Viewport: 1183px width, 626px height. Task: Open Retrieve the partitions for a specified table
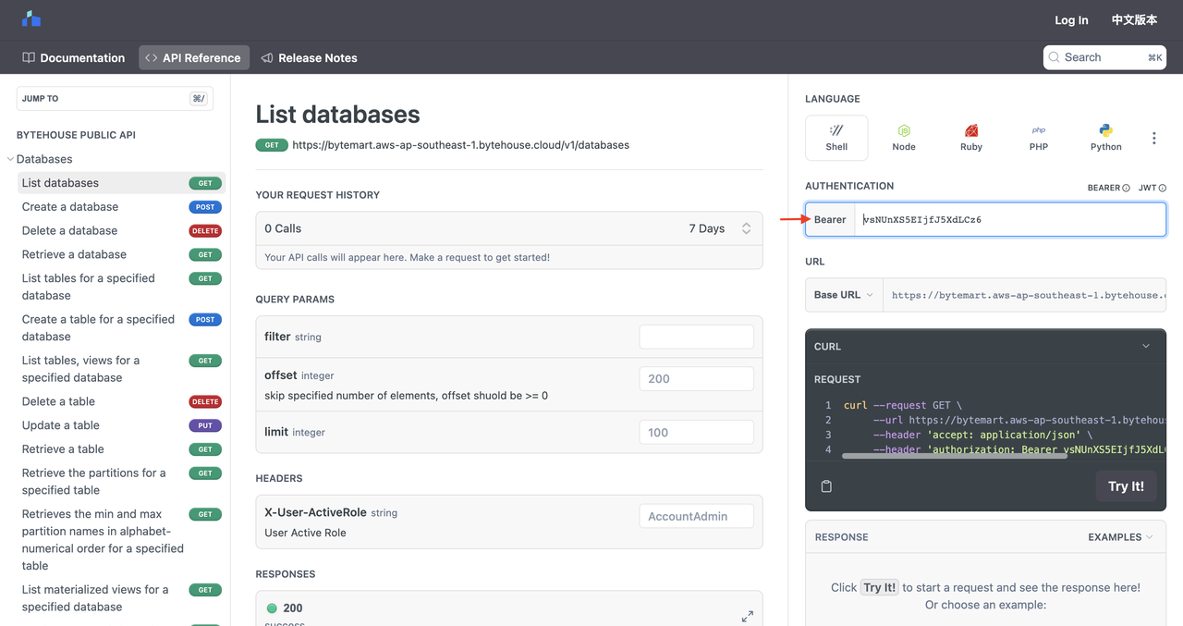coord(120,481)
